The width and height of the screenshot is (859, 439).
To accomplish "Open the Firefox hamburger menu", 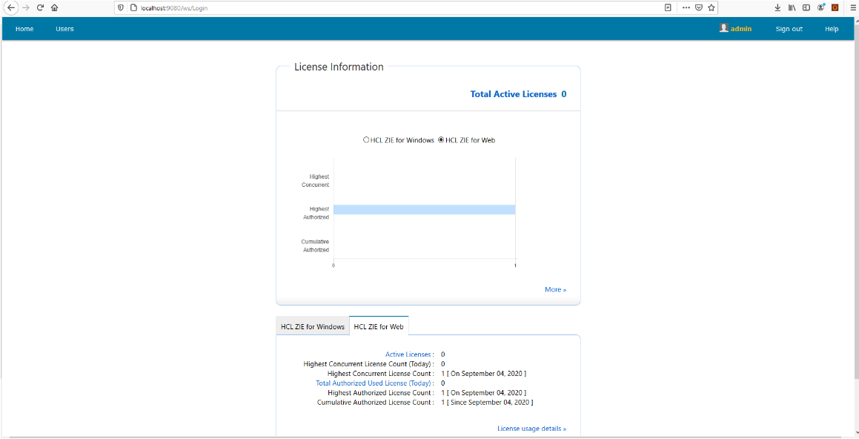I will 853,7.
